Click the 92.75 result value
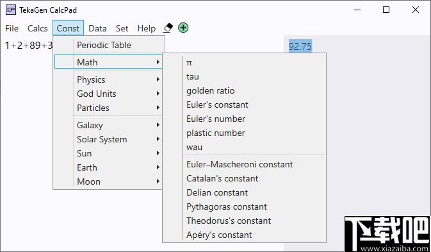This screenshot has height=252, width=431. click(x=300, y=46)
